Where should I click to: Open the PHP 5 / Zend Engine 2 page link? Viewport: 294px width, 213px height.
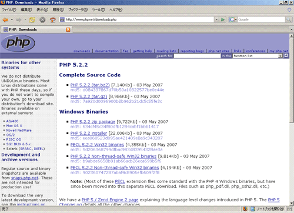(x=110, y=200)
